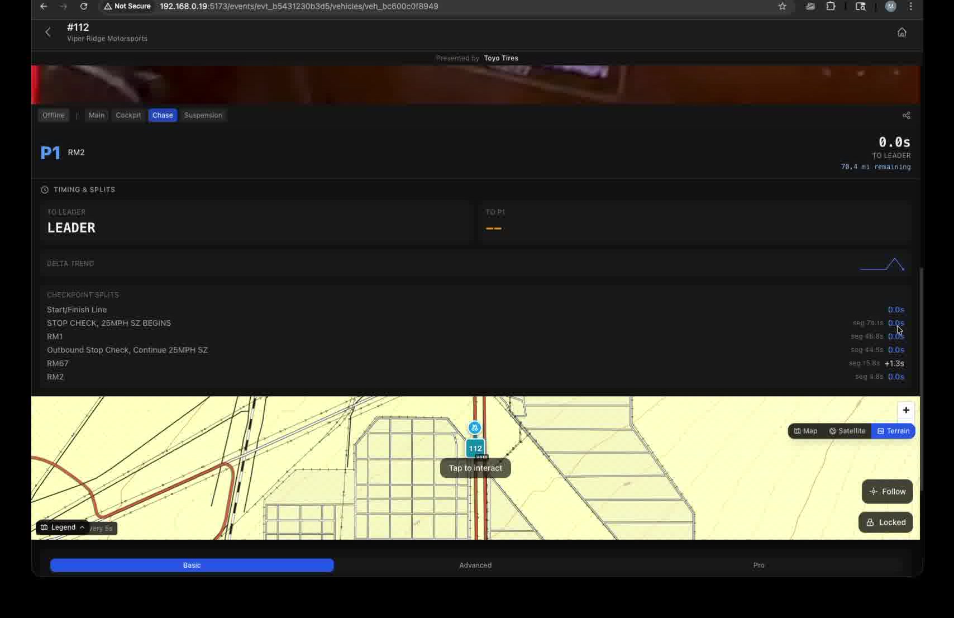Tap to interact with the map
This screenshot has width=954, height=618.
pyautogui.click(x=475, y=468)
